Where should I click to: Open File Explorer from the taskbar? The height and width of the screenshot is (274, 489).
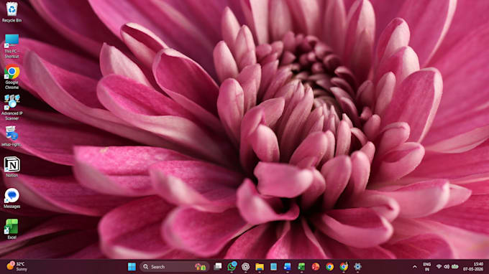[x=260, y=267]
